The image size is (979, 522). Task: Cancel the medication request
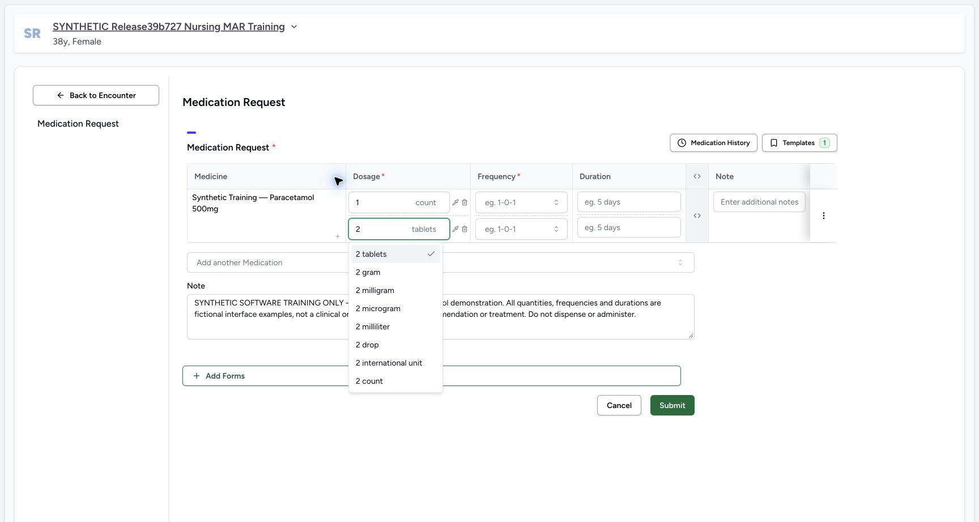coord(619,405)
